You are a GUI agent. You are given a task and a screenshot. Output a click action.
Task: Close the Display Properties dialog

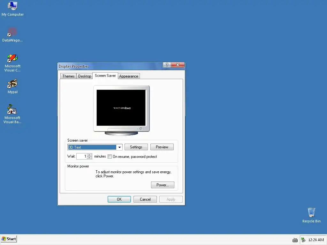click(x=178, y=65)
